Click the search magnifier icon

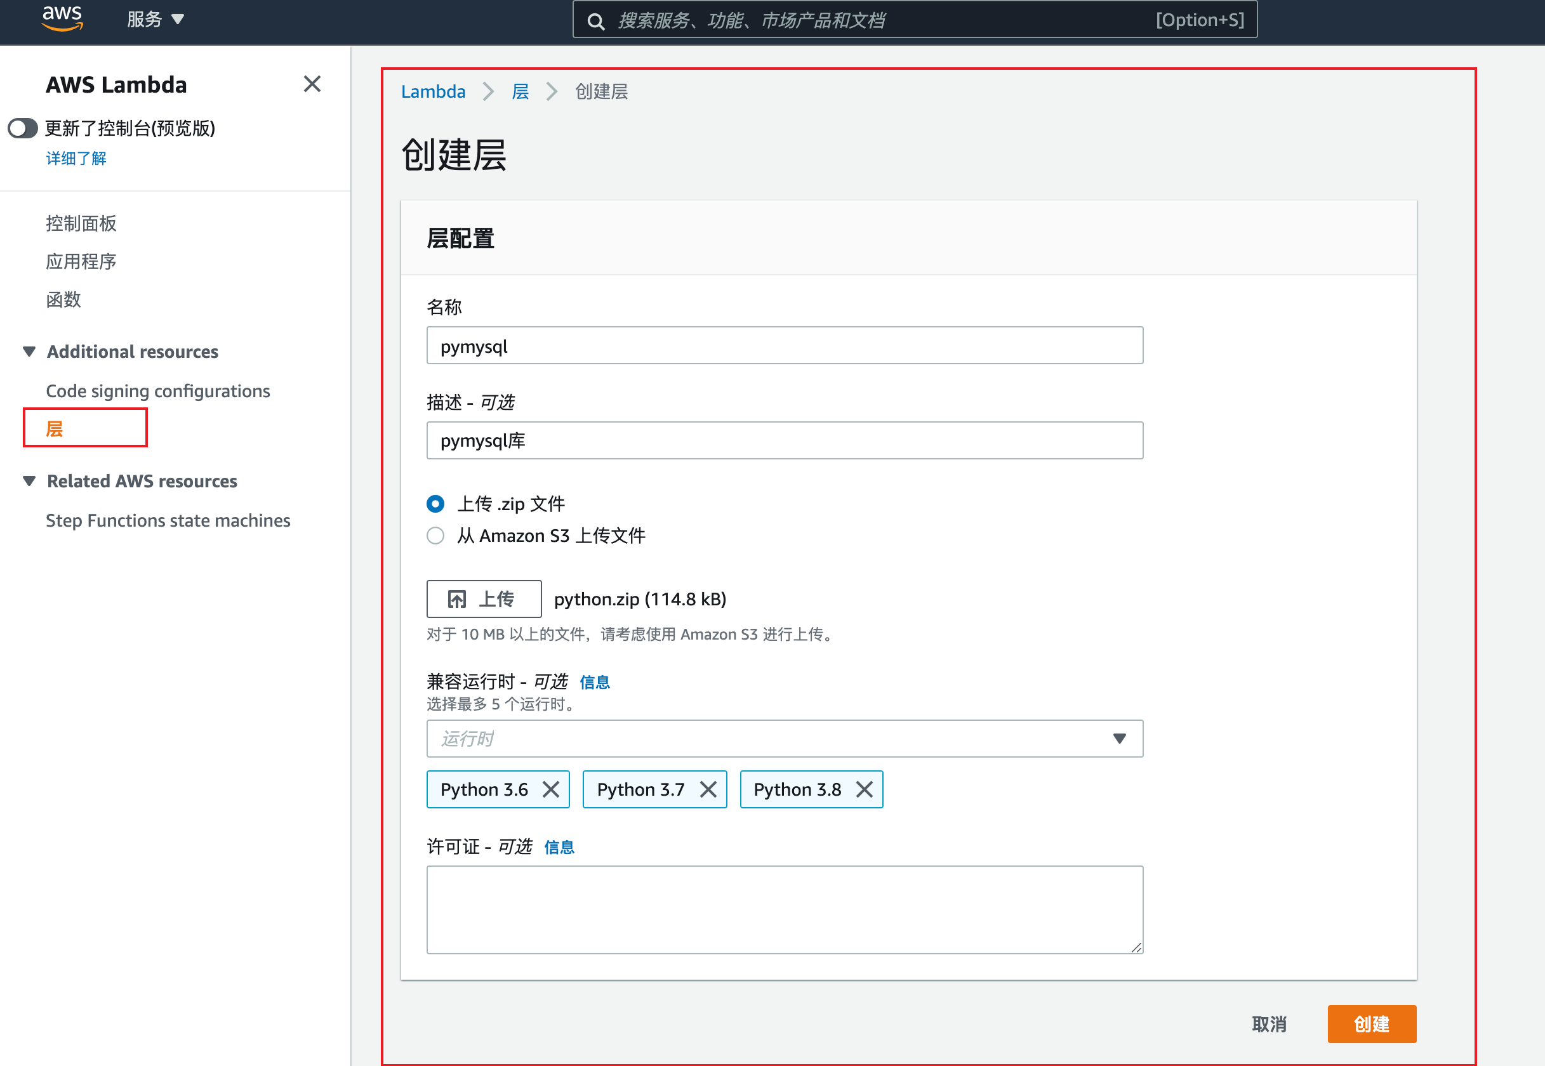click(x=597, y=20)
